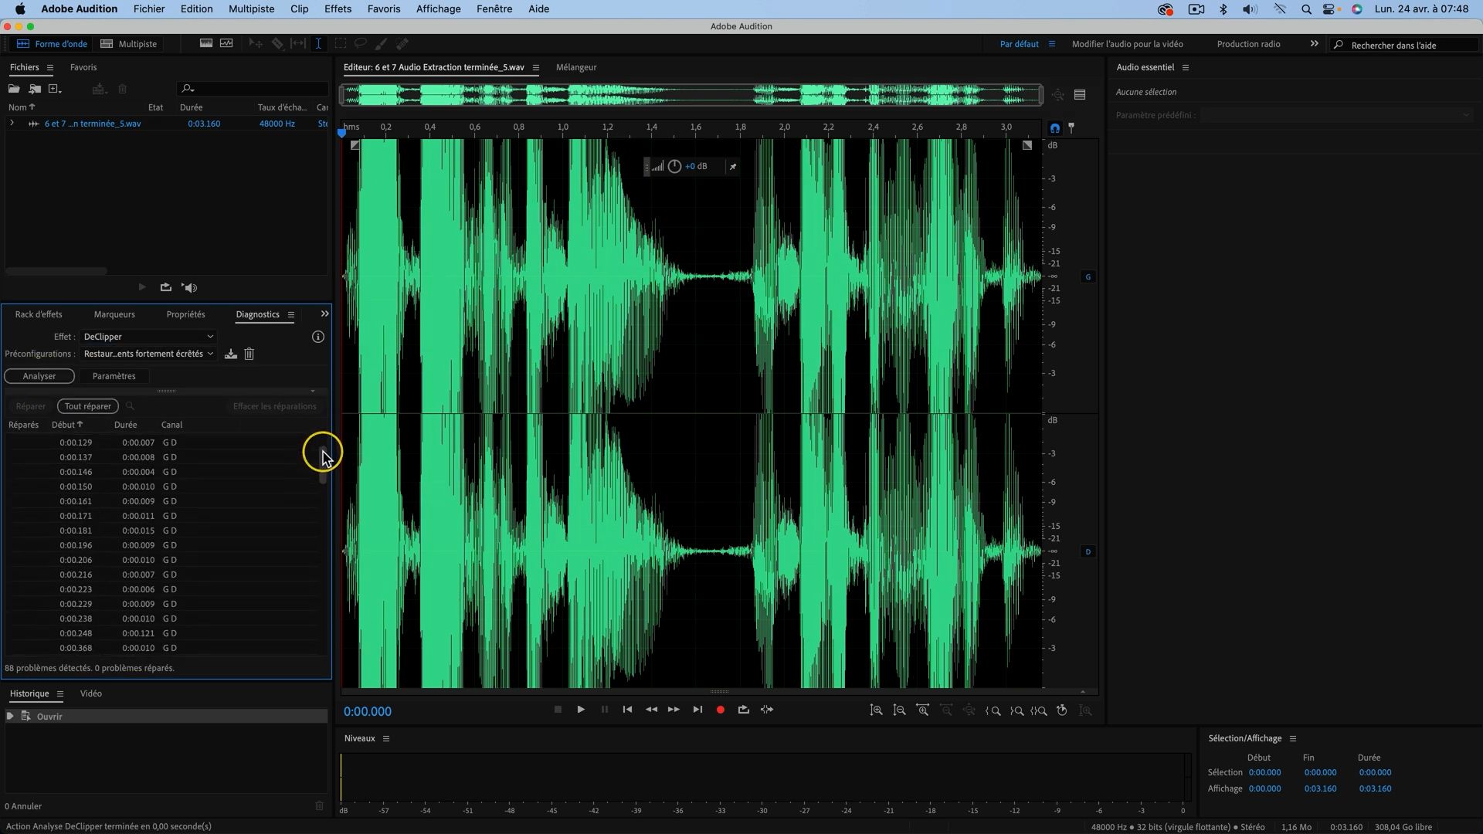Select the problem row at 0:00.248

(x=162, y=633)
